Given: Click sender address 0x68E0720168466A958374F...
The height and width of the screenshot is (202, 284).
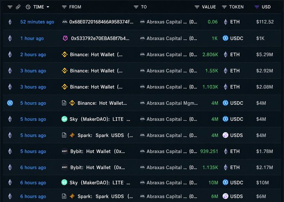Looking at the screenshot, I should pos(101,22).
